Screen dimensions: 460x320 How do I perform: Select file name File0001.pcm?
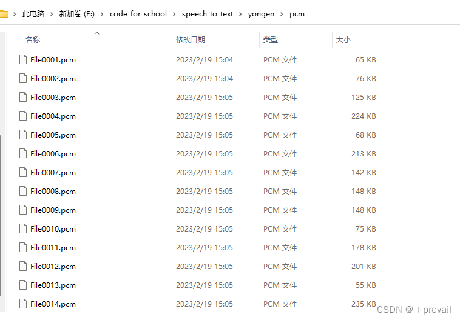click(x=53, y=60)
